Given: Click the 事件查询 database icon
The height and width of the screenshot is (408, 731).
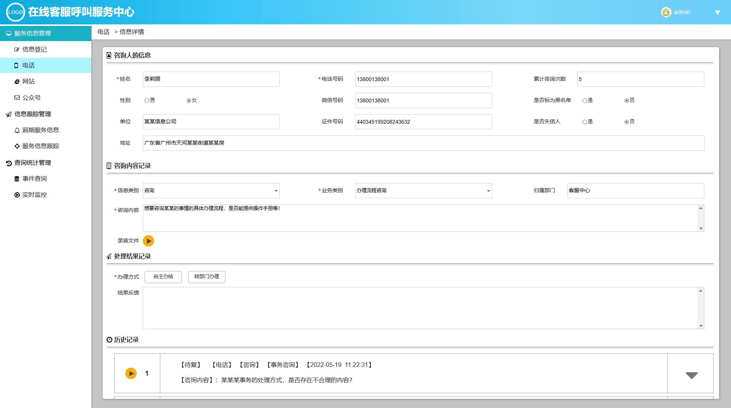Looking at the screenshot, I should pos(17,179).
